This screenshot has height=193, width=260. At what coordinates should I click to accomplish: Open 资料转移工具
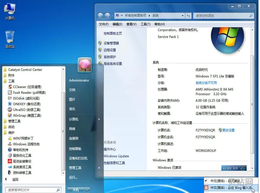click(19, 173)
